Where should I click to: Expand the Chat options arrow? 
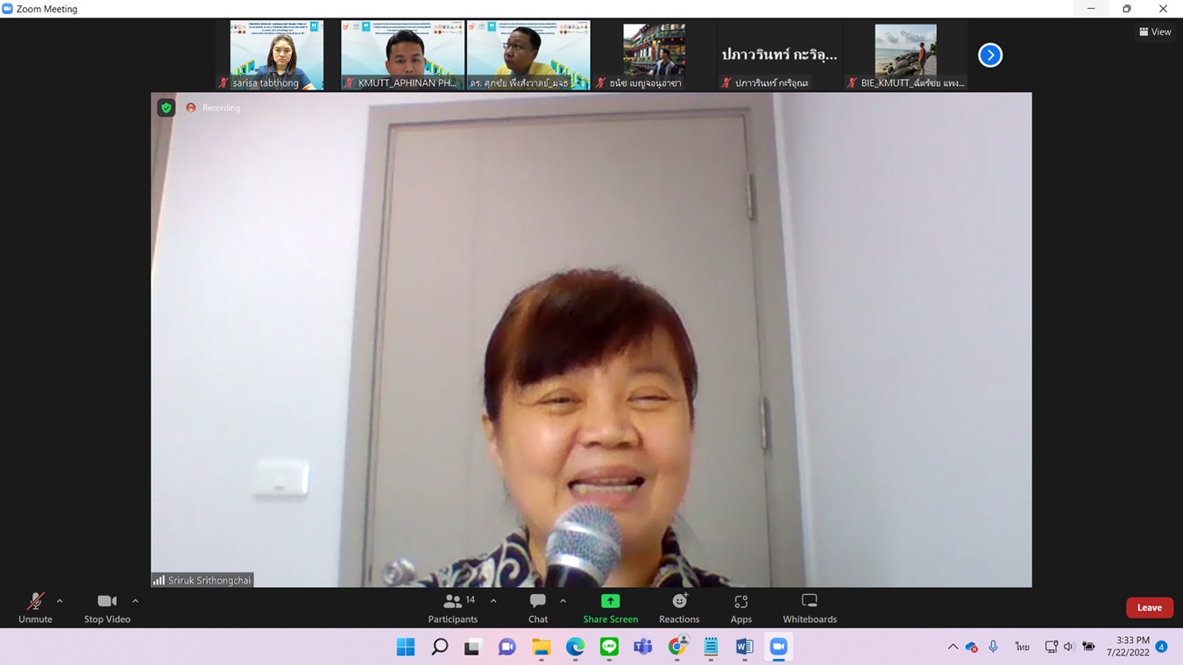click(x=563, y=601)
